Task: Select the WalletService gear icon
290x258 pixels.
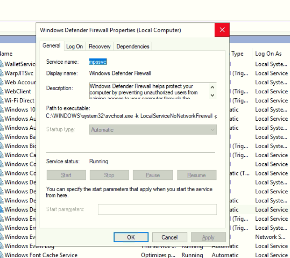Action: (x=2, y=64)
